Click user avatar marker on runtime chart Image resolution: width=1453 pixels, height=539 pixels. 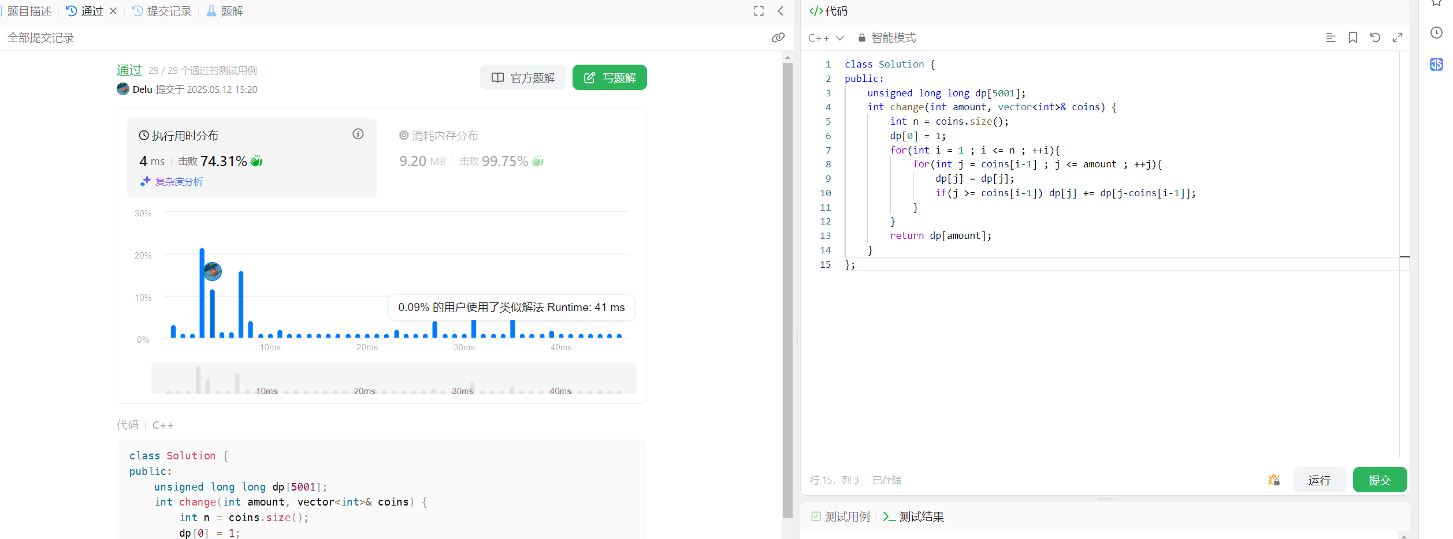coord(213,271)
